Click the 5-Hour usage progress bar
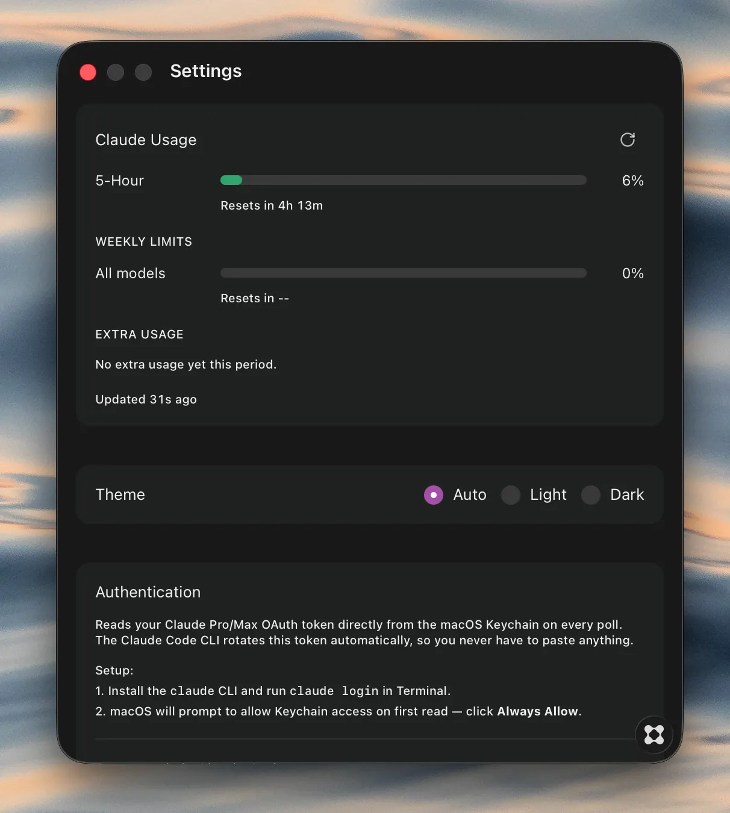 tap(404, 180)
